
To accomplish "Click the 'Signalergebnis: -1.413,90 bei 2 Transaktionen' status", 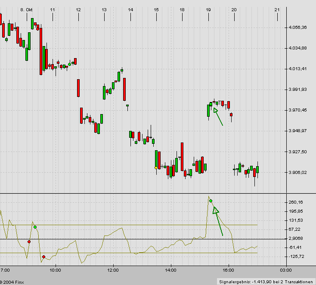I will click(266, 282).
